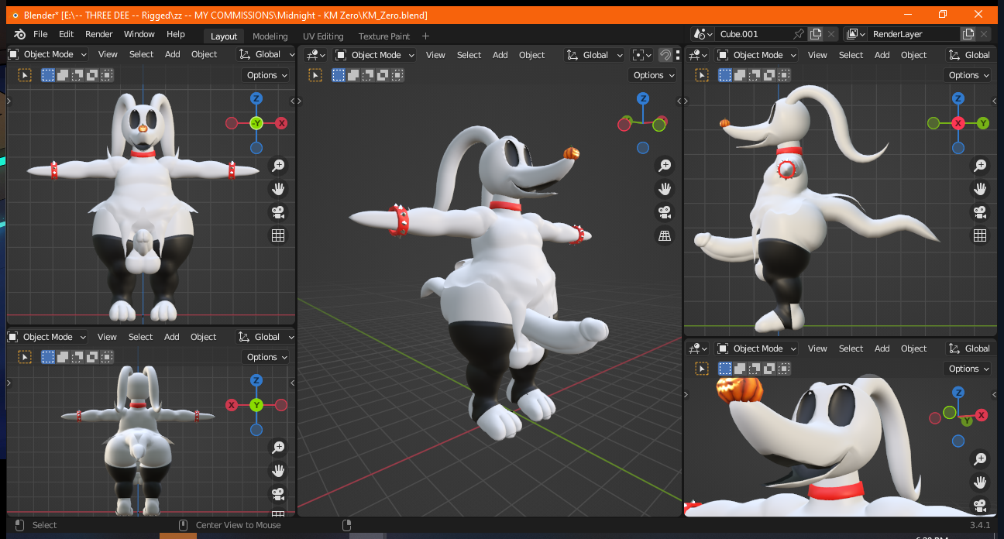
Task: Expand Global orientation dropdown in center viewport
Action: pos(595,55)
